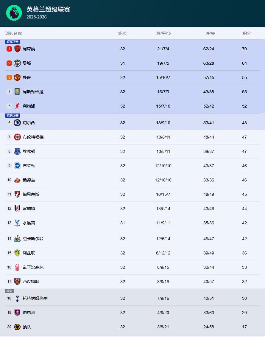Click the 胜/平/负 column header
The width and height of the screenshot is (265, 337).
(163, 33)
